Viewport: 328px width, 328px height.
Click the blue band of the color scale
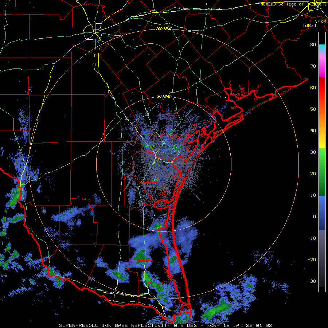click(322, 213)
